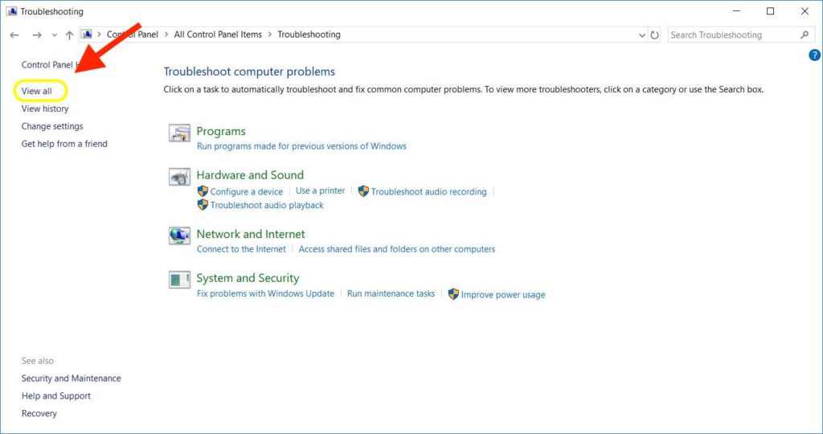This screenshot has width=823, height=434.
Task: Start Troubleshoot audio recording
Action: coord(429,191)
